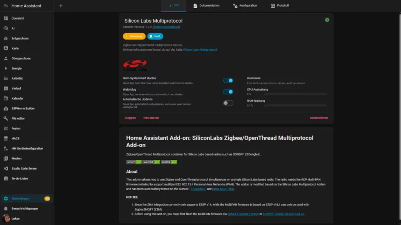Viewport: 401px width, 225px height.
Task: Click the Einstellungen notification badge
Action: [x=47, y=198]
